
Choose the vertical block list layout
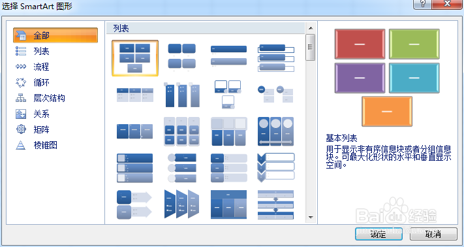click(x=228, y=168)
